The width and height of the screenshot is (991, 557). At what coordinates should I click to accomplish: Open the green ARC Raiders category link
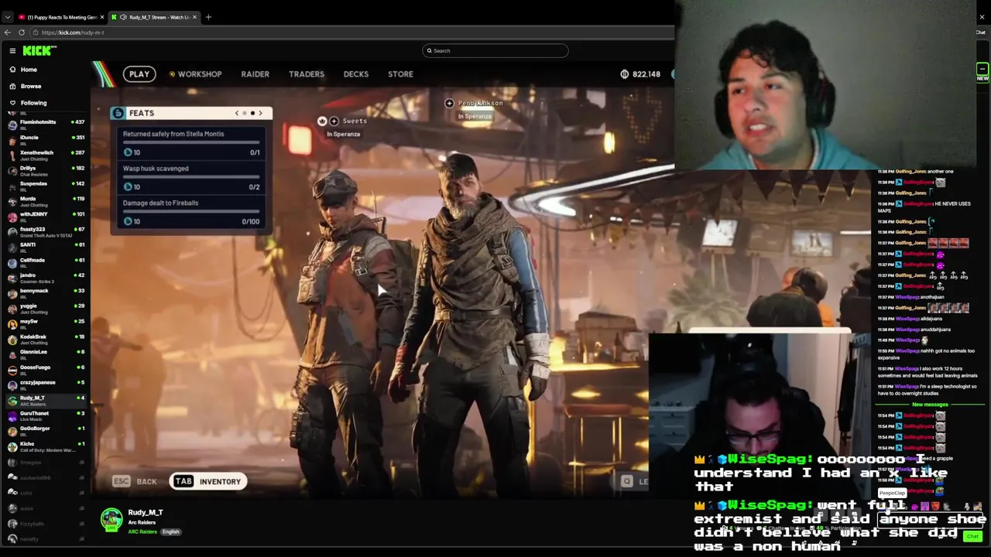tap(142, 531)
